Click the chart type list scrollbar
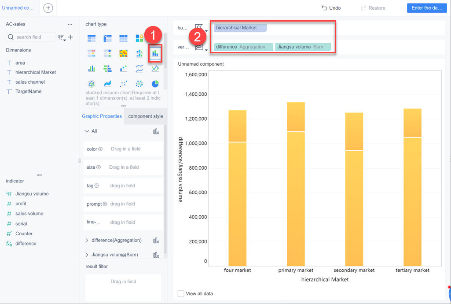Viewport: 451px width, 304px height. click(165, 51)
